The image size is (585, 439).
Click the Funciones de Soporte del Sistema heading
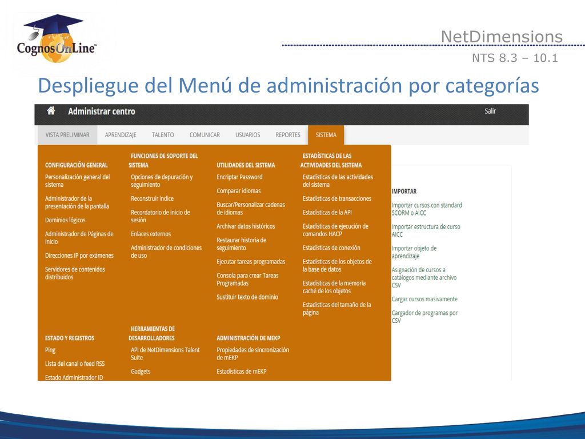tap(163, 161)
